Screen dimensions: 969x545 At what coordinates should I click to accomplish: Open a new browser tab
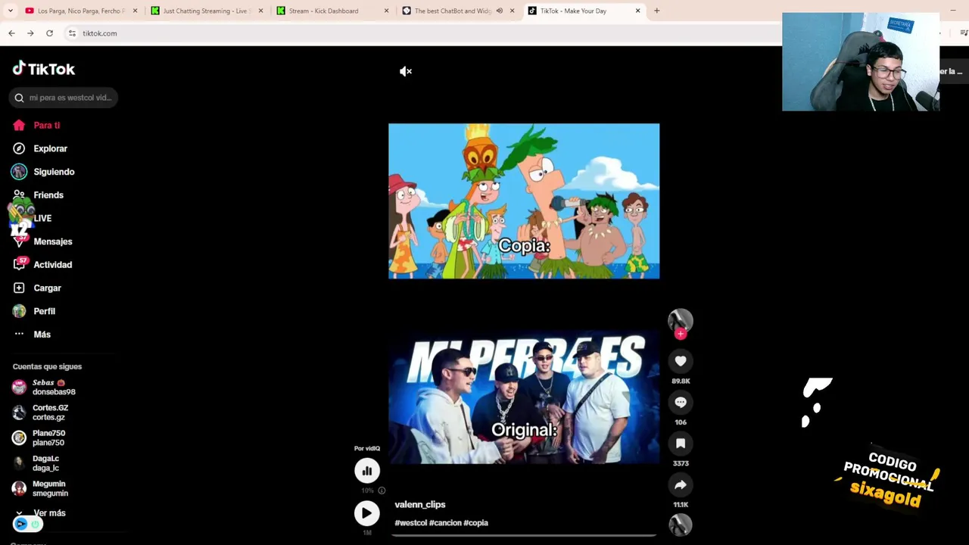tap(656, 11)
